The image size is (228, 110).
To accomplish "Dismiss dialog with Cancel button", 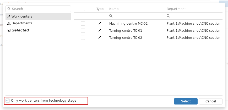I will click(210, 101).
